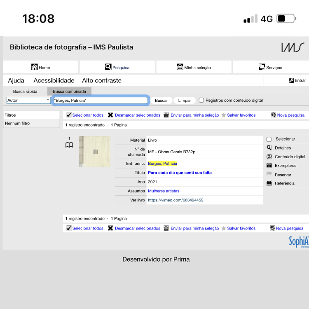309x309 pixels.
Task: Click the top Enviar para minha seleção basket icon
Action: coord(166,115)
